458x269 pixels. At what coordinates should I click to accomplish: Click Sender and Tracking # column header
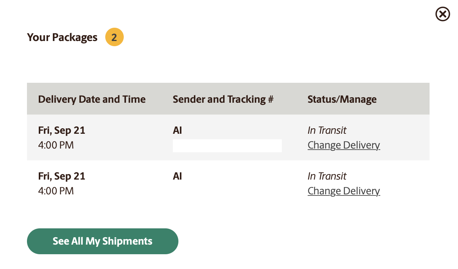(x=223, y=99)
